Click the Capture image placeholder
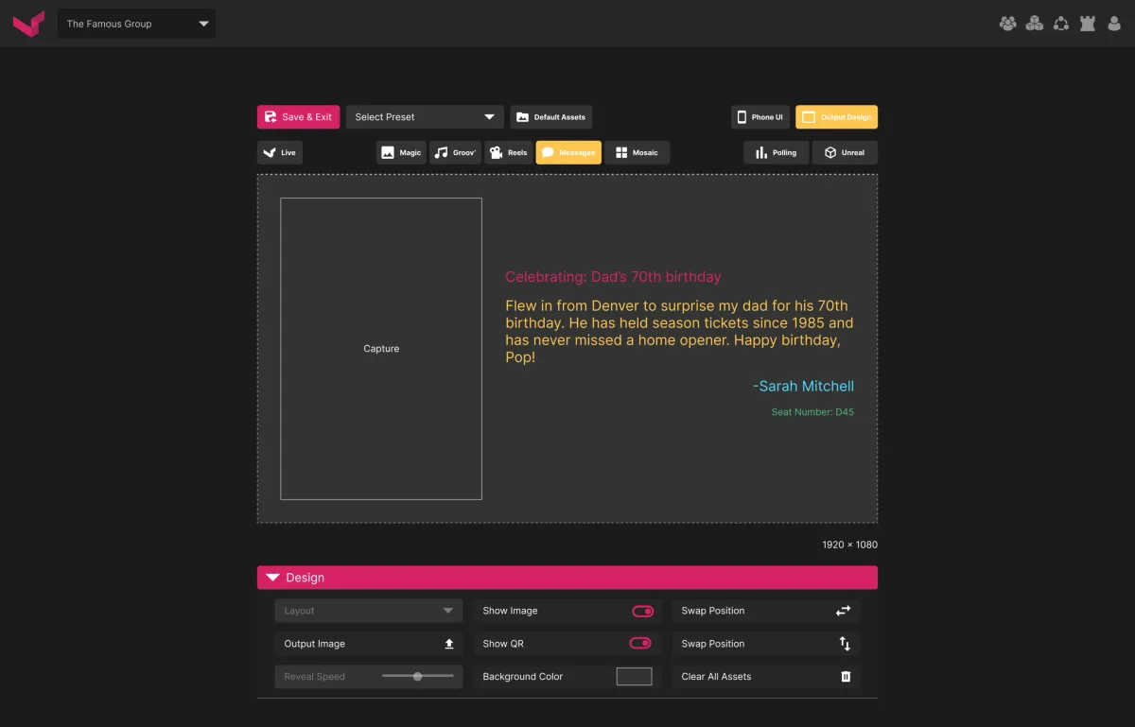This screenshot has height=727, width=1135. tap(381, 349)
